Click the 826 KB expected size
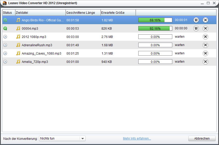This screenshot has width=219, height=145. pyautogui.click(x=107, y=29)
